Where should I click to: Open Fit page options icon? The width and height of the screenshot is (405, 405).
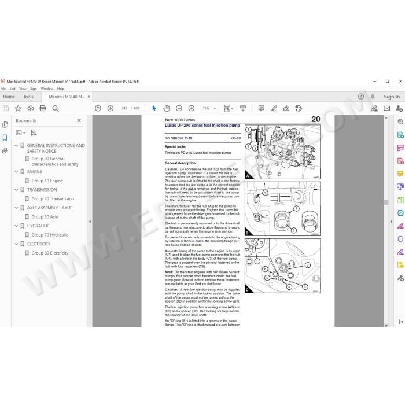coord(229,108)
